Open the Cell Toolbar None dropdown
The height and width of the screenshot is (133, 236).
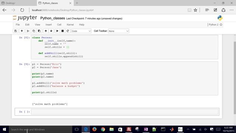point(119,31)
